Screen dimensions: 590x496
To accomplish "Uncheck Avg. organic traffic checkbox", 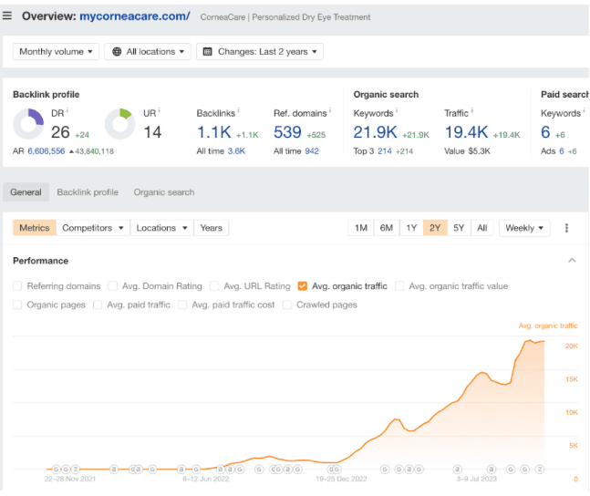I will tap(303, 286).
